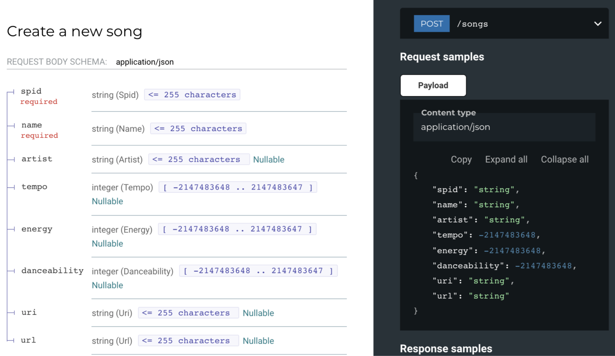This screenshot has height=356, width=615.
Task: Click the name property in schema
Action: click(32, 125)
